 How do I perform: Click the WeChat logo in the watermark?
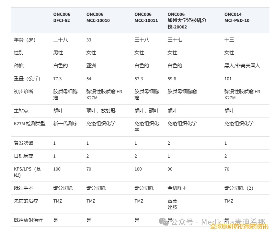[x=164, y=222]
